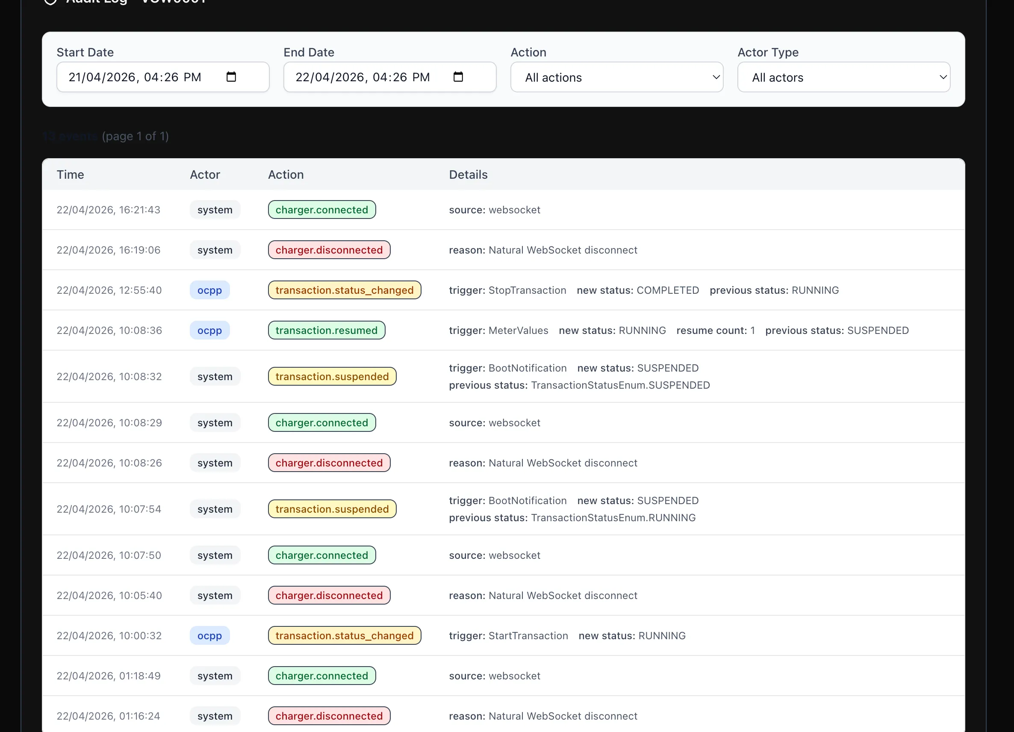This screenshot has width=1014, height=732.
Task: Select charger.connected badge at 10:08:29
Action: point(321,422)
